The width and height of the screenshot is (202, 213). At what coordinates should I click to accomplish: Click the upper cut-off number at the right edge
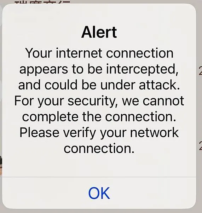(x=200, y=71)
